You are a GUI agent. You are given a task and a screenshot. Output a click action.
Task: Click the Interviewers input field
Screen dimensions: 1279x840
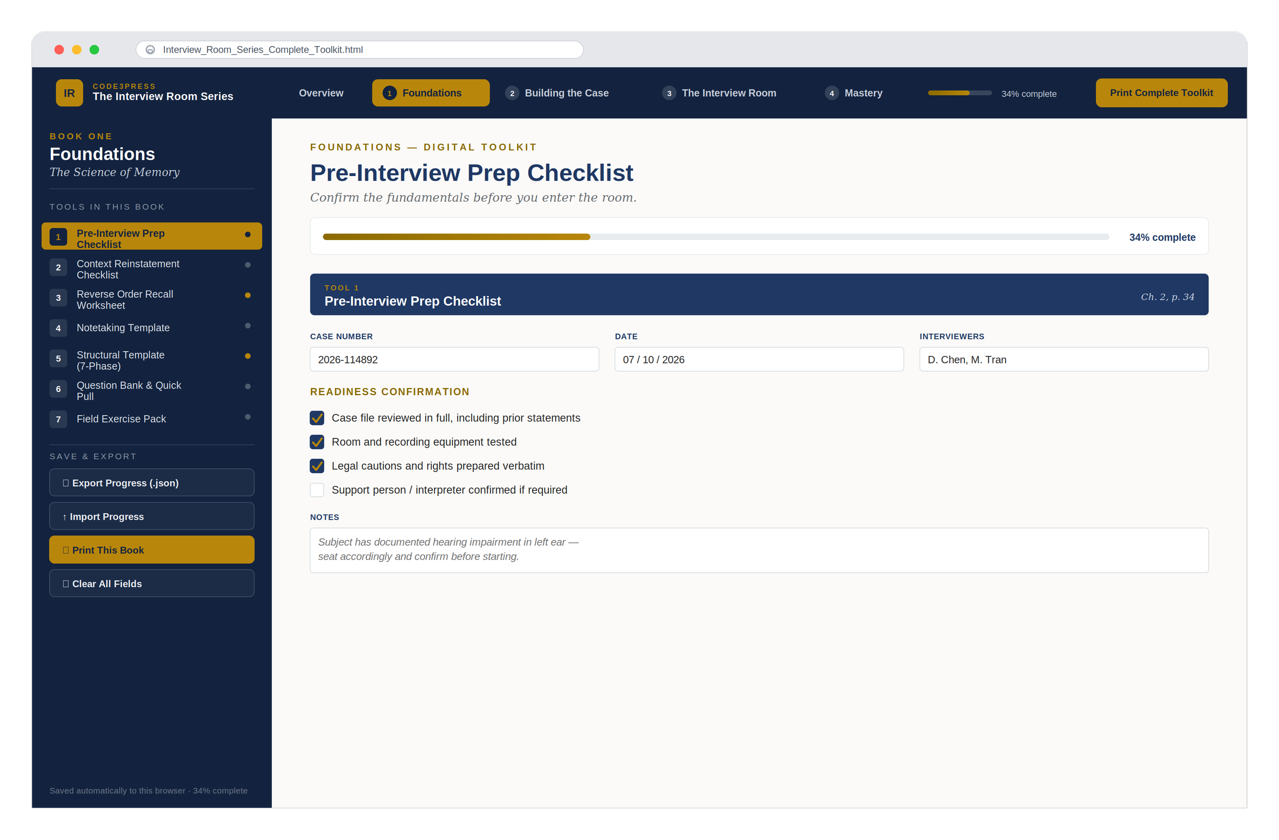(x=1064, y=359)
